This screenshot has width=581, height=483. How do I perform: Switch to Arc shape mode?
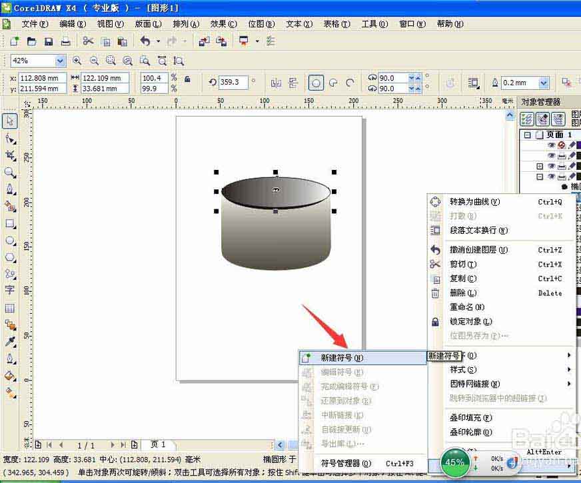point(350,83)
